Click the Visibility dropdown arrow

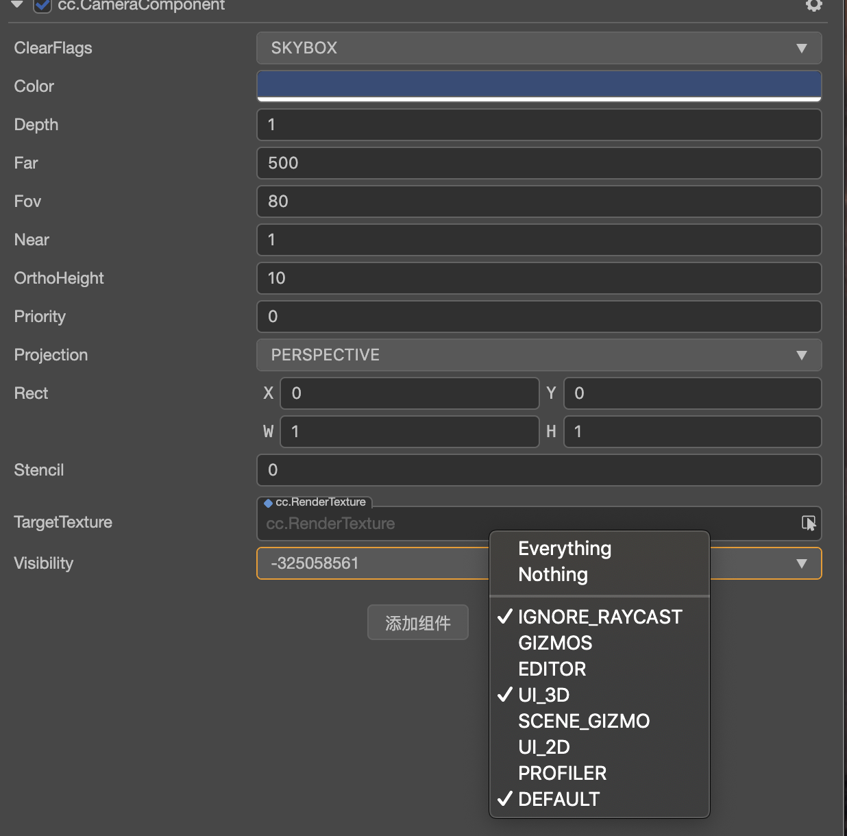[801, 564]
